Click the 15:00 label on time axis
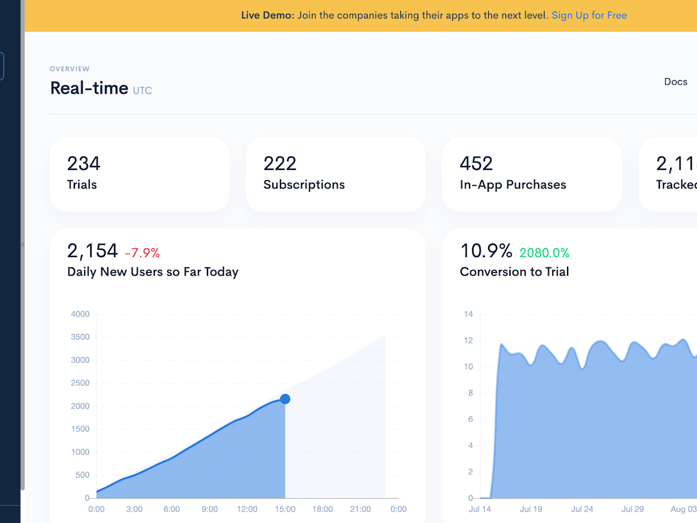This screenshot has width=697, height=523. click(x=285, y=509)
